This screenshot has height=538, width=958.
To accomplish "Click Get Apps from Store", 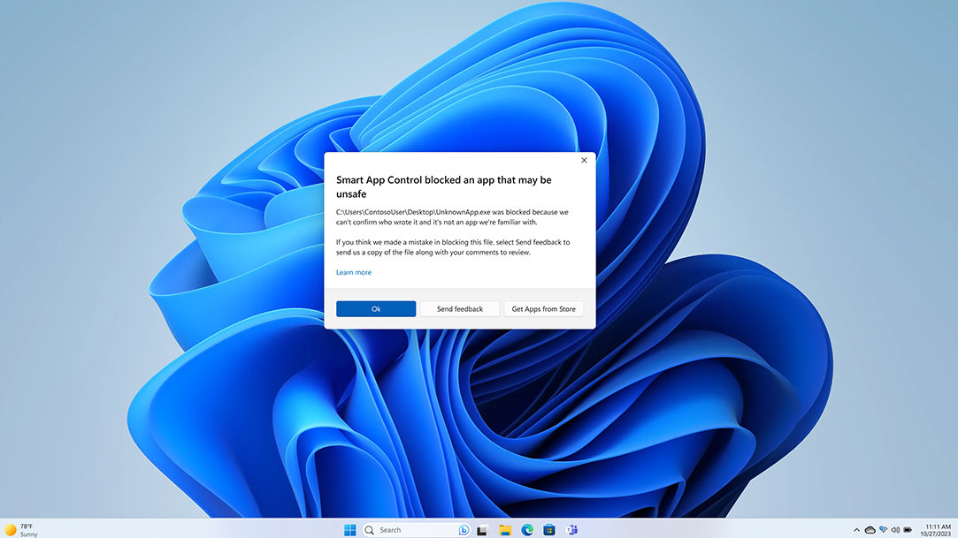I will [543, 308].
